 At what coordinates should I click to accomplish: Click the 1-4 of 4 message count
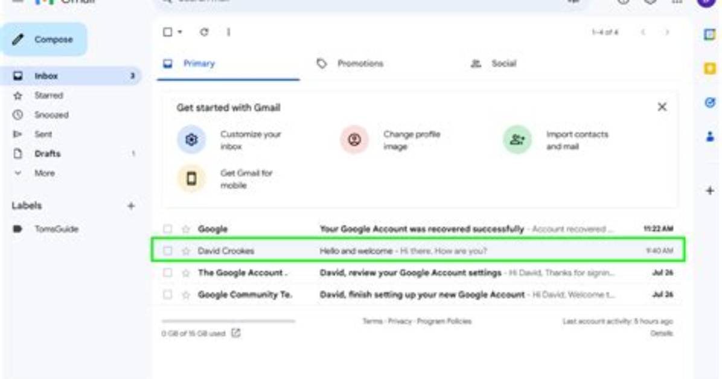[x=605, y=32]
